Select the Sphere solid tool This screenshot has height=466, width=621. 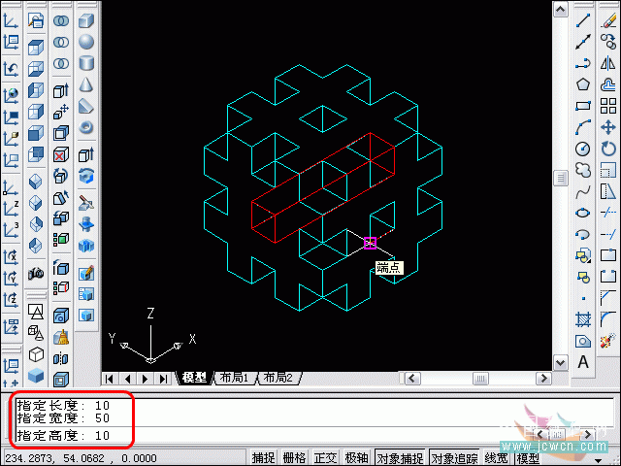tap(86, 42)
